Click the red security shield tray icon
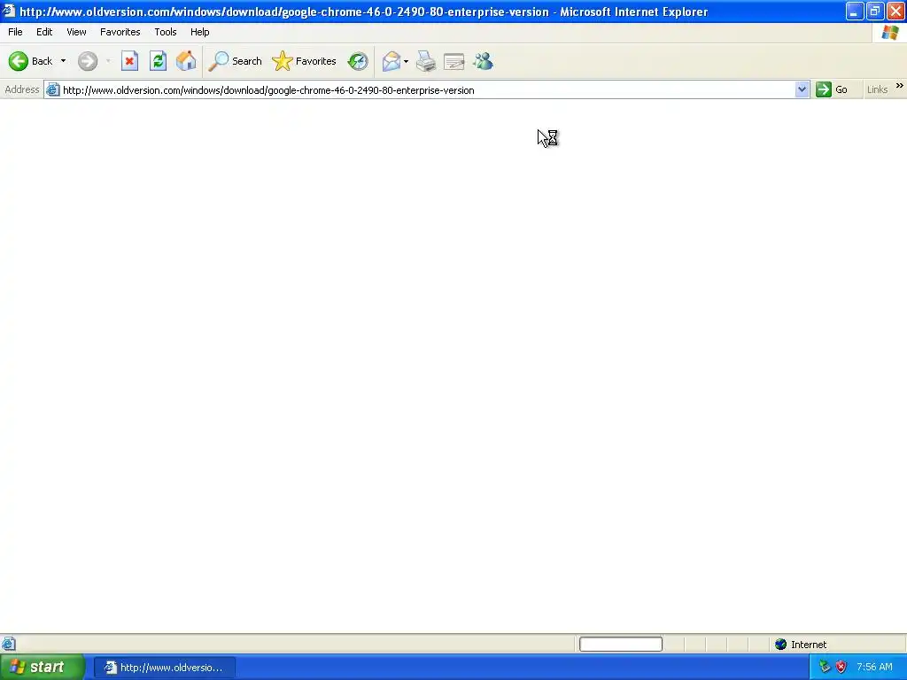Image resolution: width=907 pixels, height=680 pixels. pos(841,667)
